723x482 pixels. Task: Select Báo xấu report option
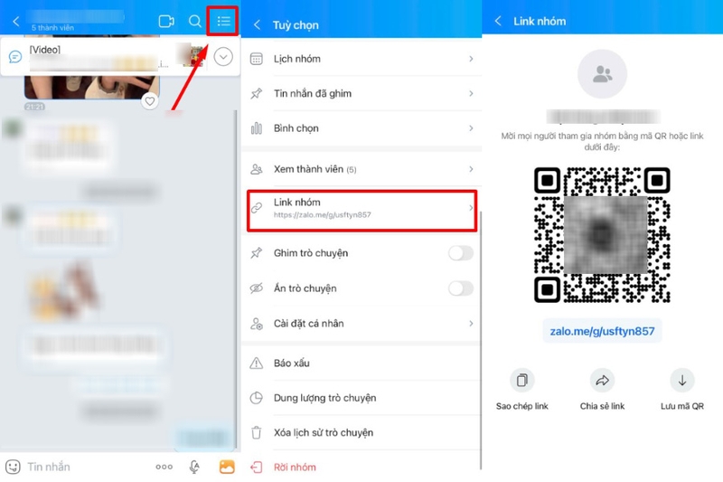click(361, 363)
